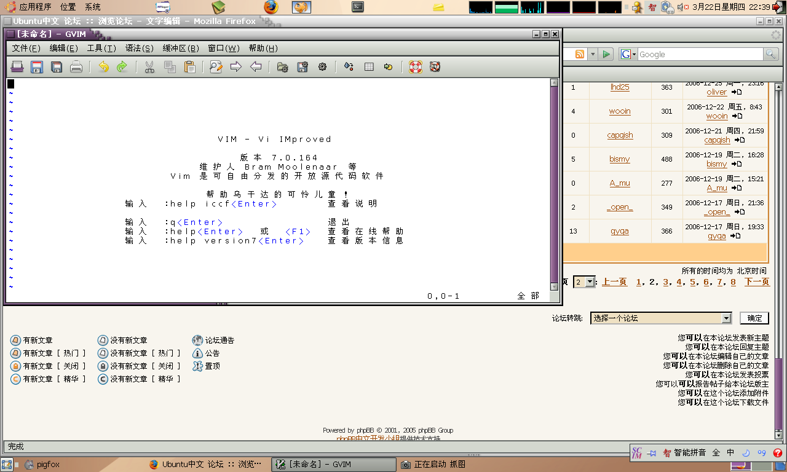This screenshot has height=472, width=787.
Task: Toggle SCIM Chinese/English mode 中
Action: (x=730, y=453)
